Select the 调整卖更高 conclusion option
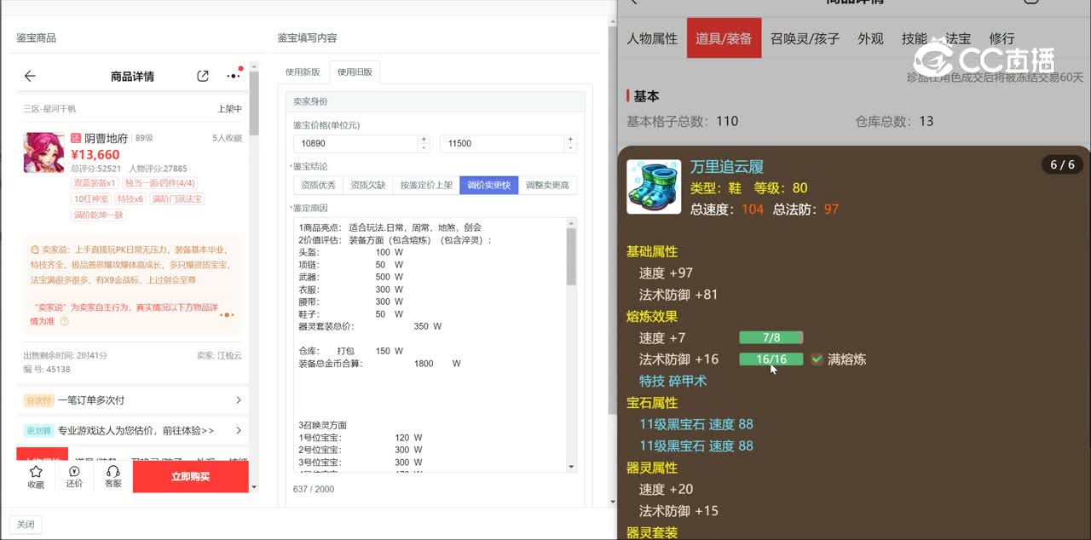This screenshot has width=1091, height=540. coord(547,186)
